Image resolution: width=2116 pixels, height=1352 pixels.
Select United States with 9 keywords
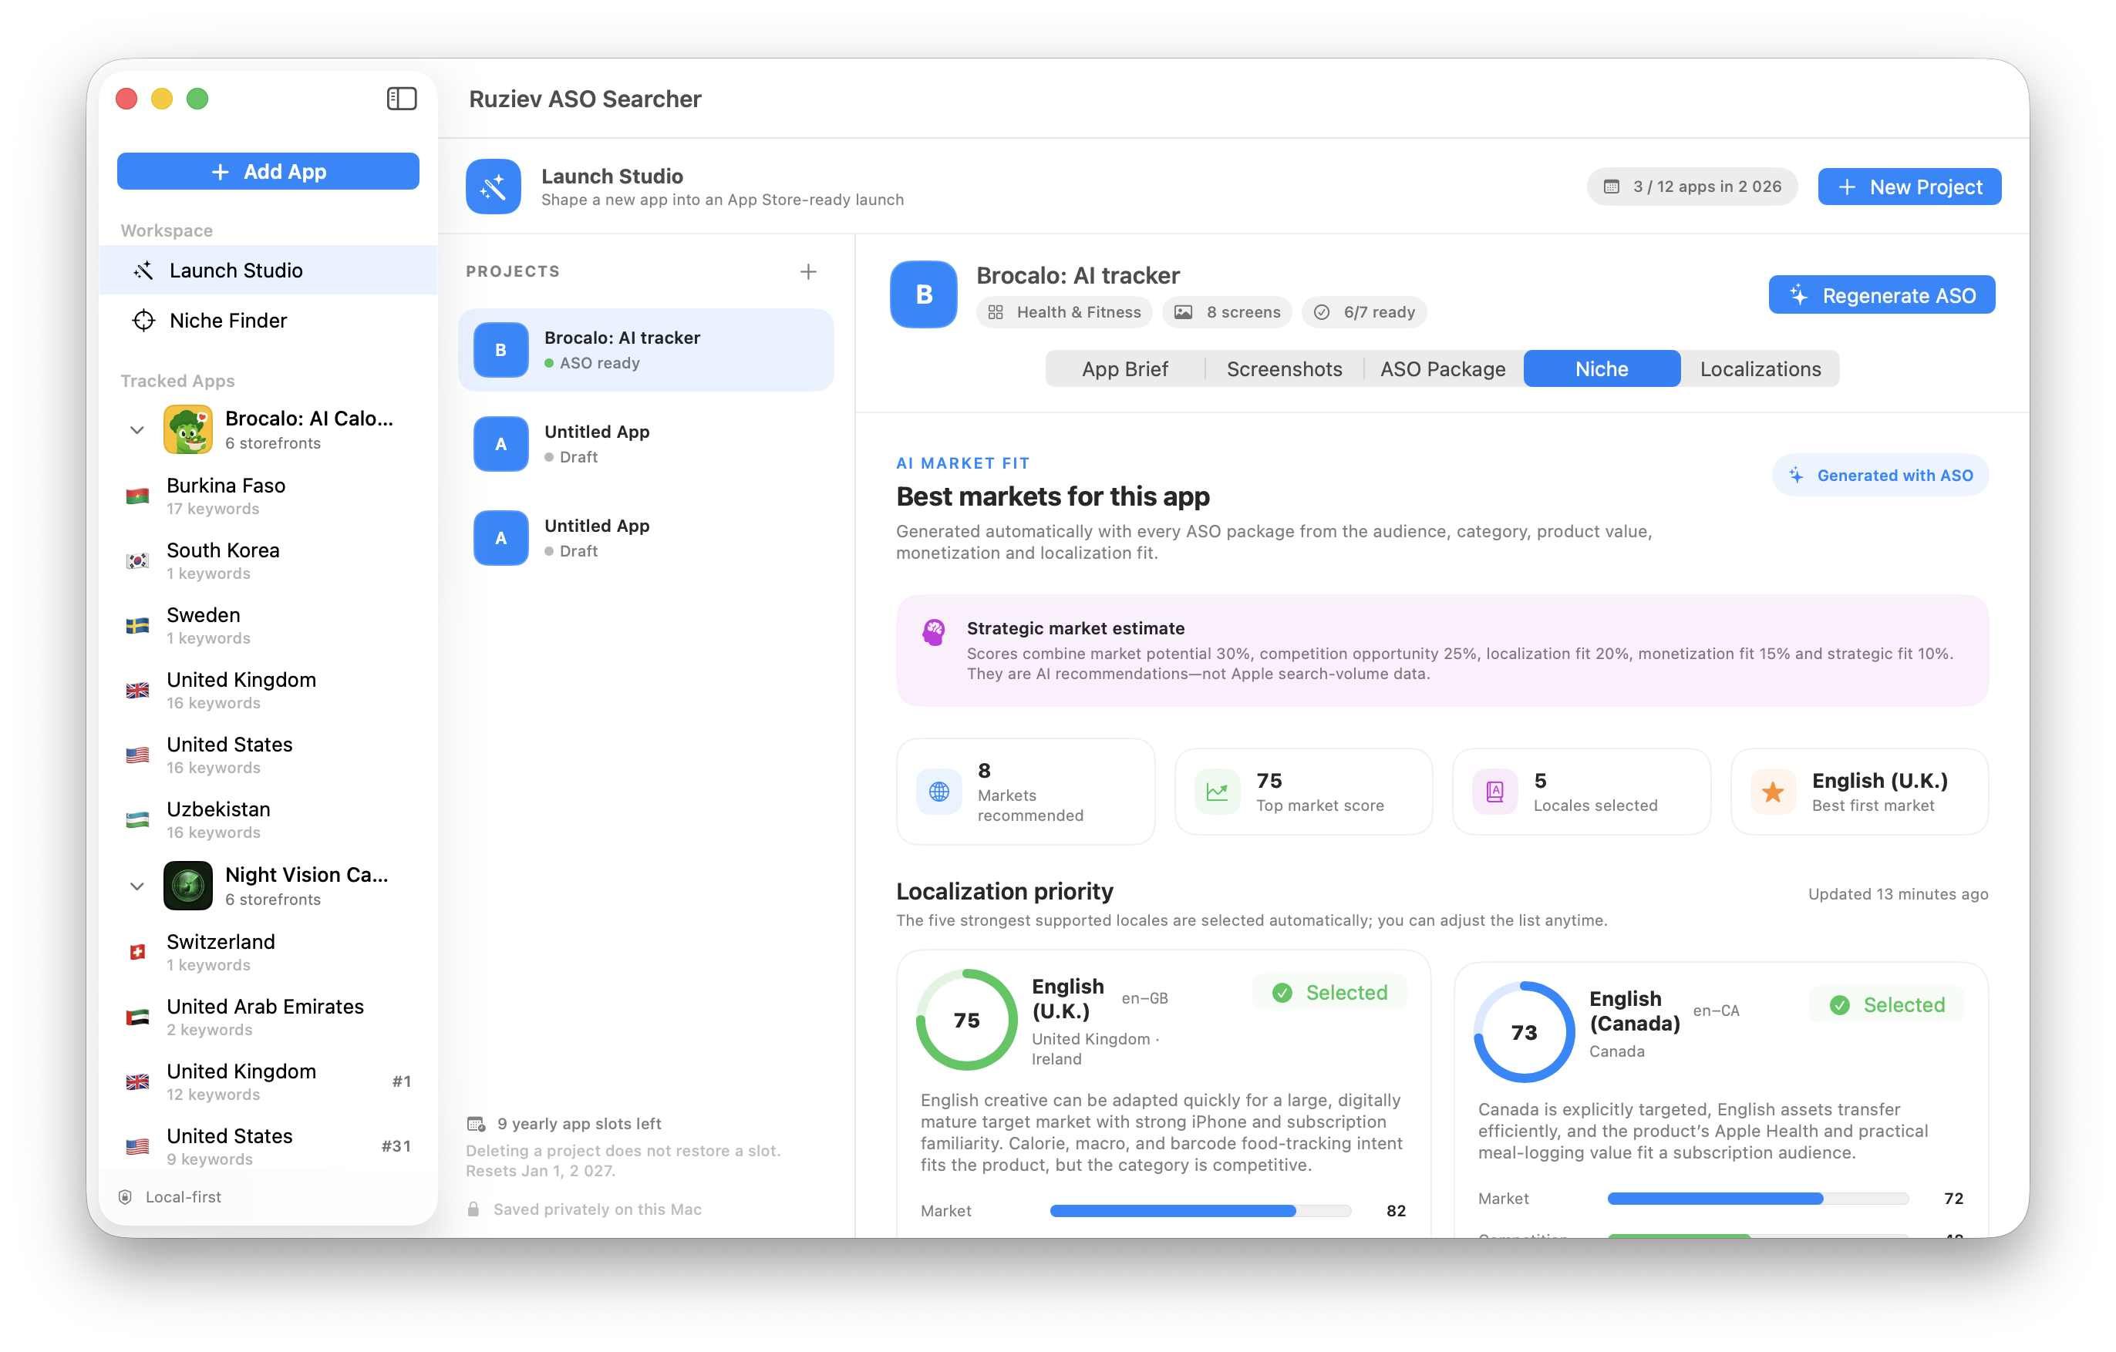tap(268, 1146)
